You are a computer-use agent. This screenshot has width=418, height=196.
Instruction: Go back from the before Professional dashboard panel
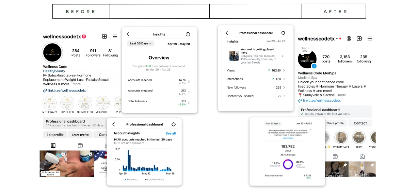point(114,124)
